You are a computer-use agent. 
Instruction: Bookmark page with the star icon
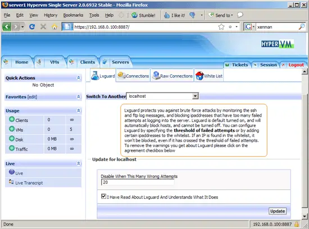click(221, 27)
